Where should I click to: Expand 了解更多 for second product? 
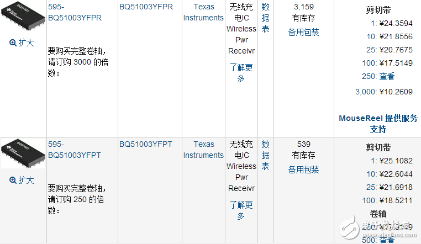[241, 210]
